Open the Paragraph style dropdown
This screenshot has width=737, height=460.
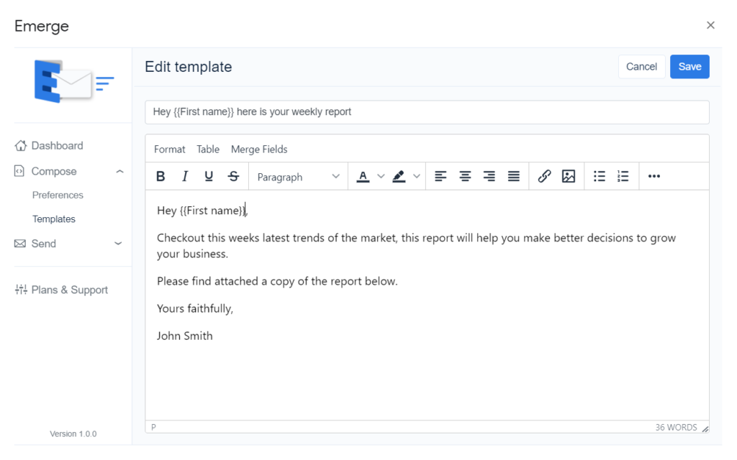pos(298,177)
